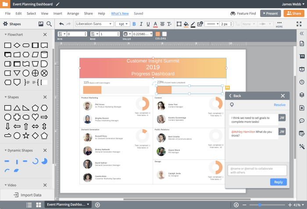Screen dimensions: 307x209
Task: Open the Insert menu
Action: click(x=58, y=13)
